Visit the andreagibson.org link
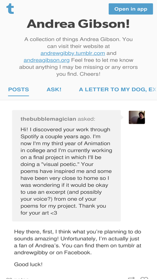The width and height of the screenshot is (157, 279). tap(46, 60)
